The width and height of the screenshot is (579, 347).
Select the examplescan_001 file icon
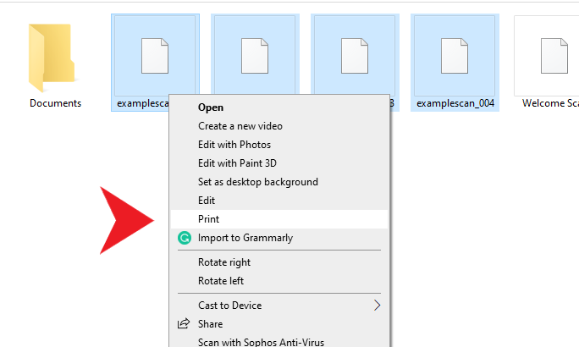(x=155, y=55)
